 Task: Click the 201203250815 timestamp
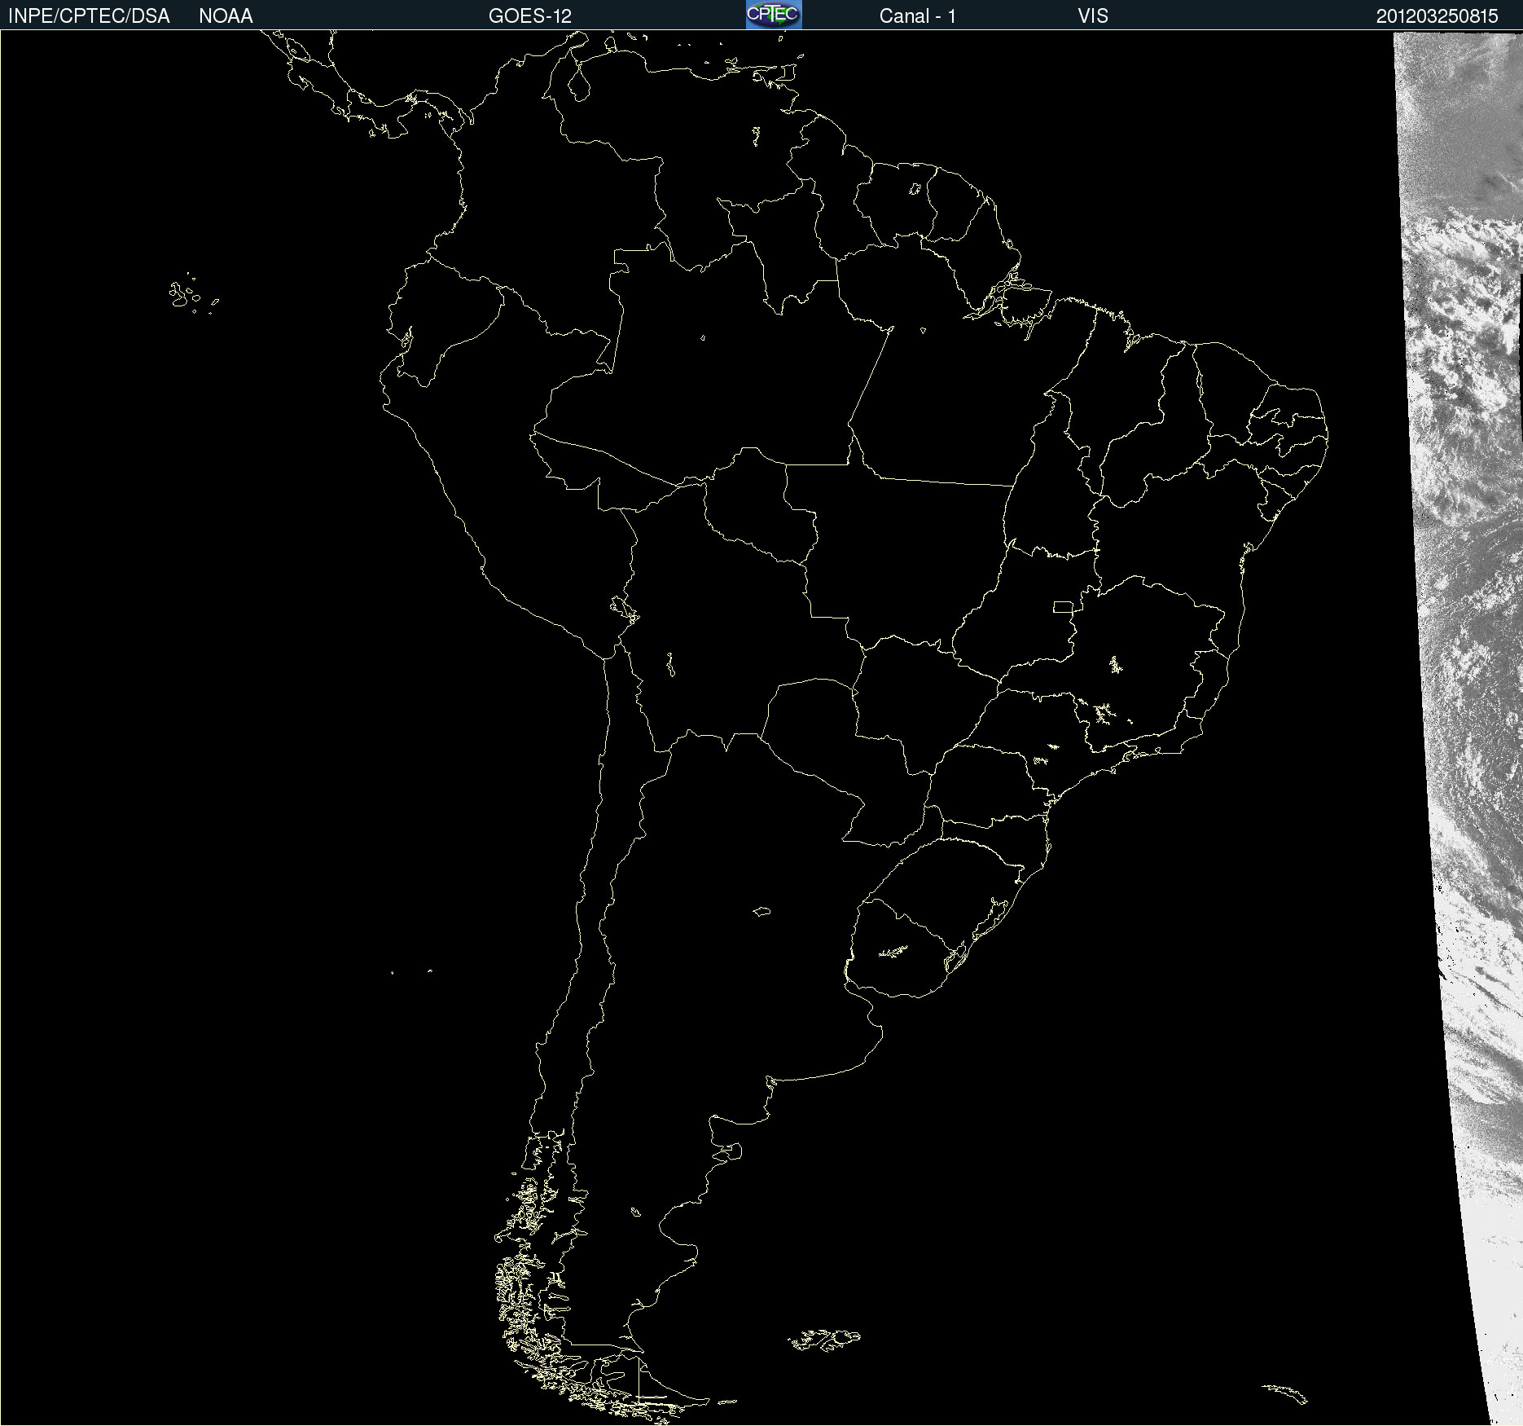point(1437,16)
